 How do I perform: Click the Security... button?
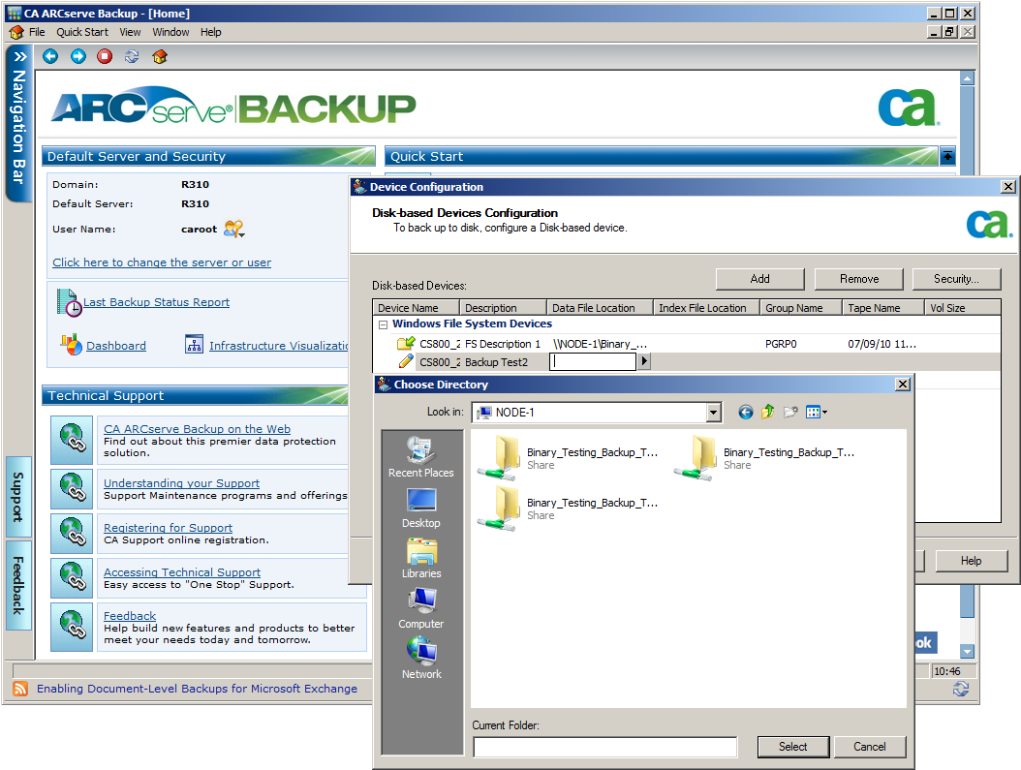click(956, 279)
